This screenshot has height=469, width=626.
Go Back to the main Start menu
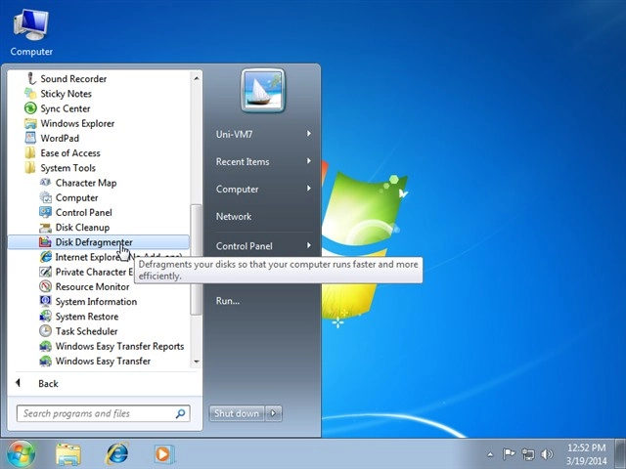[48, 384]
